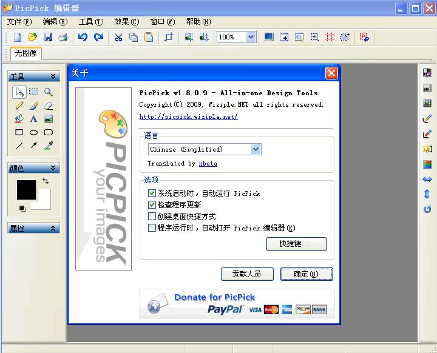Select the Eraser tool
This screenshot has width=437, height=353.
49,106
